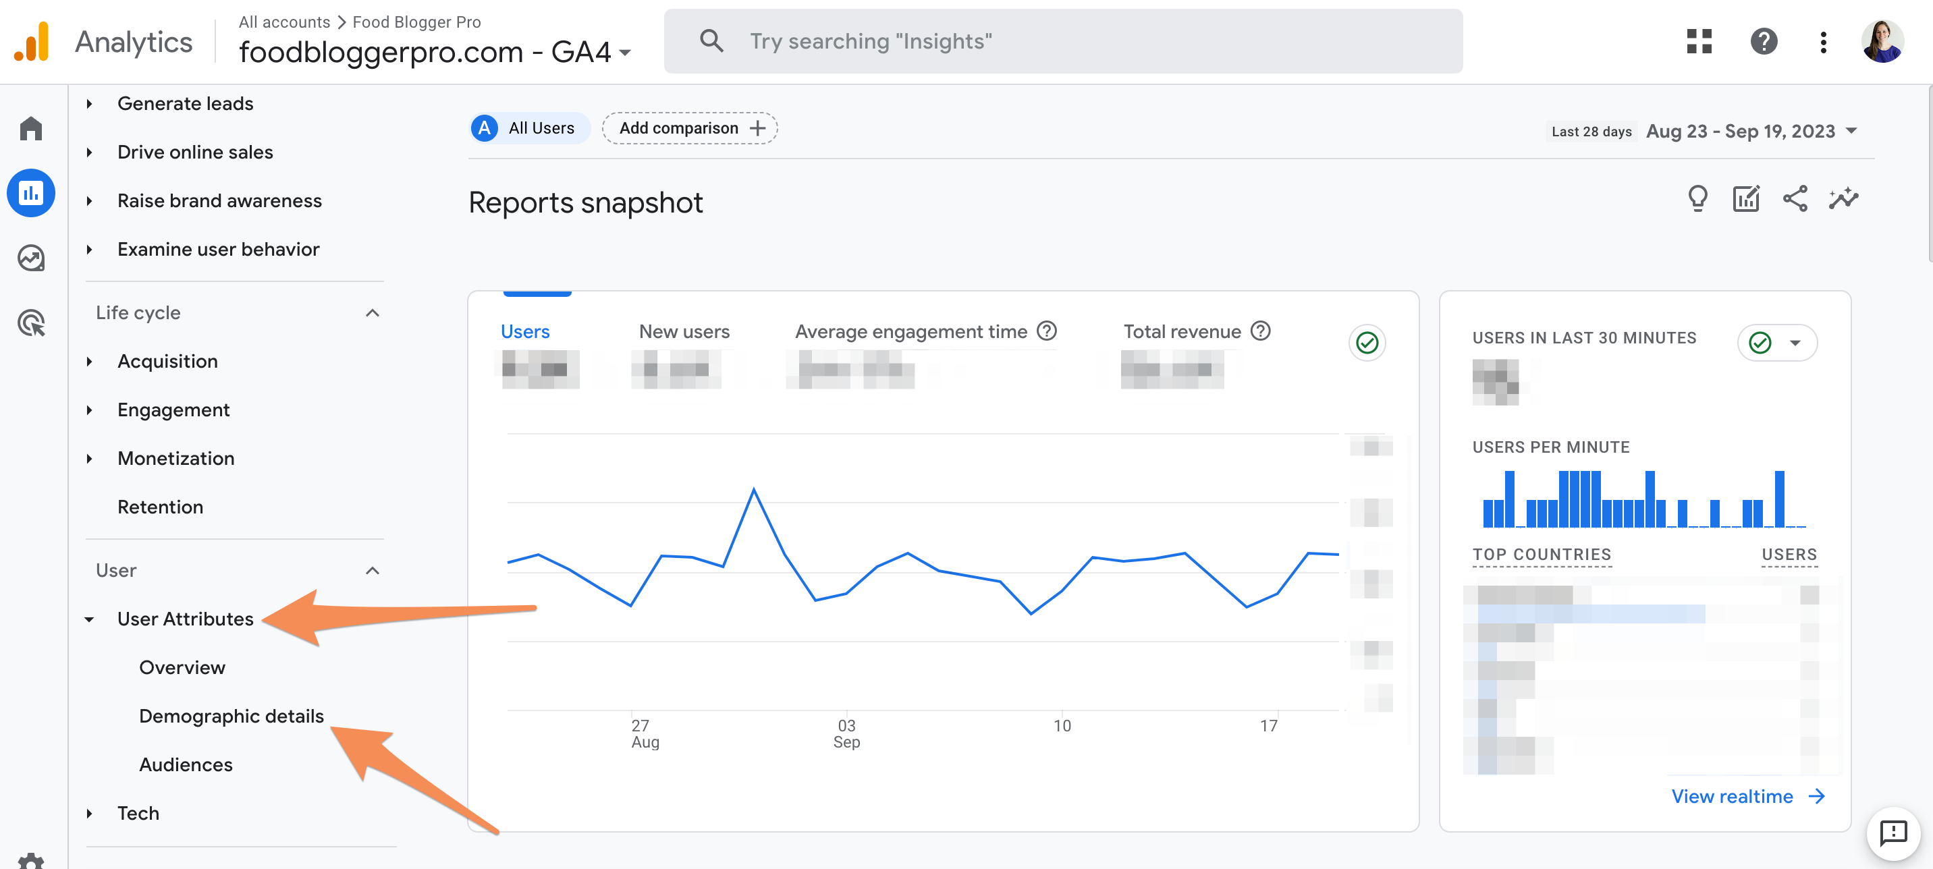Select the Demographic details menu item
Viewport: 1933px width, 869px height.
tap(231, 715)
